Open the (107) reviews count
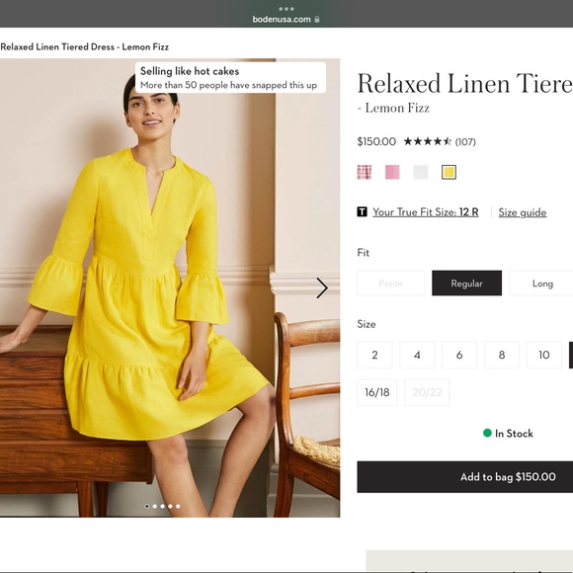This screenshot has width=573, height=573. pos(465,142)
